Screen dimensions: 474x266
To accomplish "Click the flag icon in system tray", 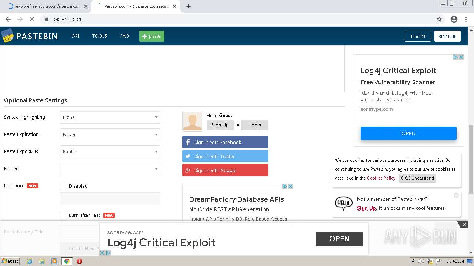I will [438, 261].
